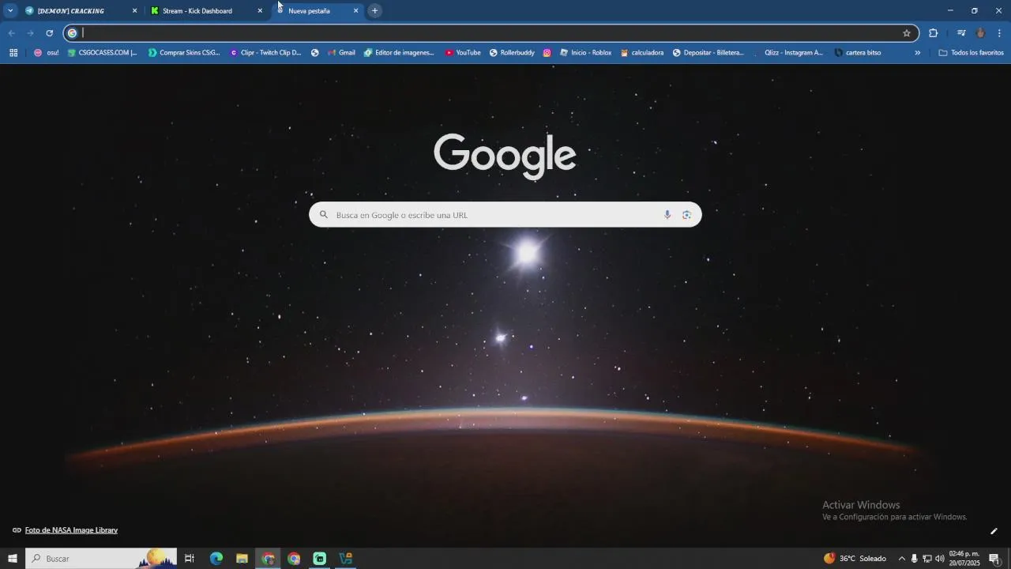Open the Depositar - Billetera bookmark
The image size is (1011, 569).
pos(708,53)
